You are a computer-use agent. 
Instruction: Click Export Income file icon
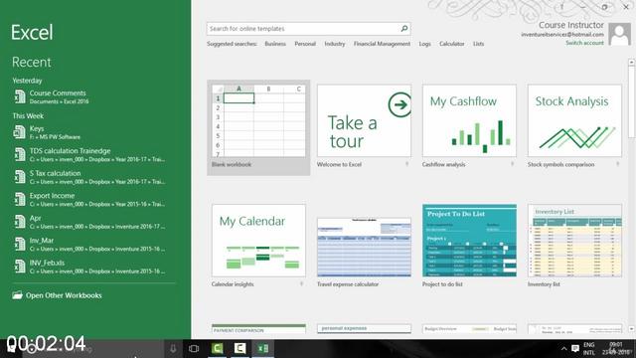(x=20, y=199)
